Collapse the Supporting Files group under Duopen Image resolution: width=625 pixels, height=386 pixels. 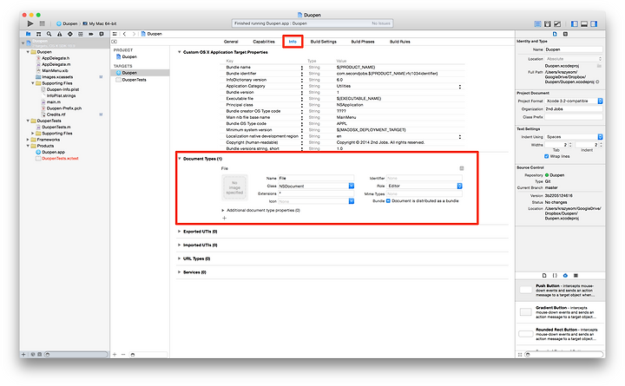33,83
